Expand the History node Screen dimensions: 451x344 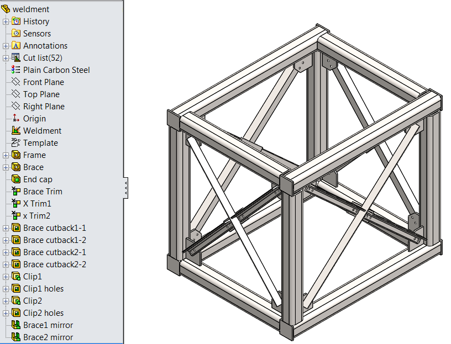6,22
